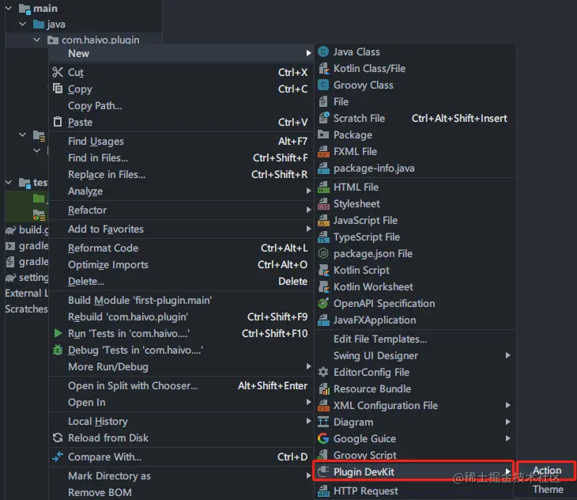Viewport: 577px width, 500px height.
Task: Click the Compare With arrows icon
Action: [x=58, y=456]
